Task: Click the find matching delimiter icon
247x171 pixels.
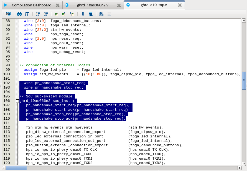Action: click(27, 14)
